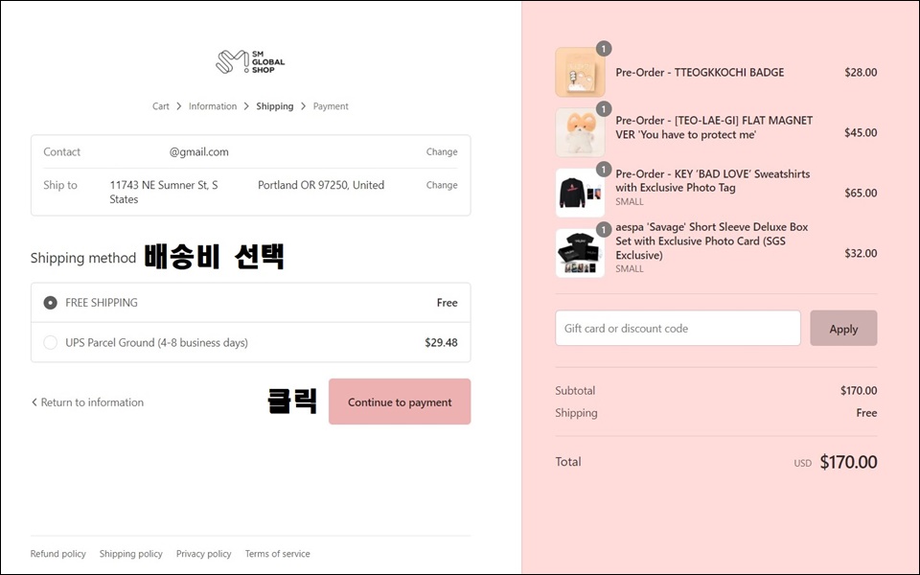Click the TEO-LAE-GI flat magnet thumbnail
The height and width of the screenshot is (575, 920).
[580, 132]
